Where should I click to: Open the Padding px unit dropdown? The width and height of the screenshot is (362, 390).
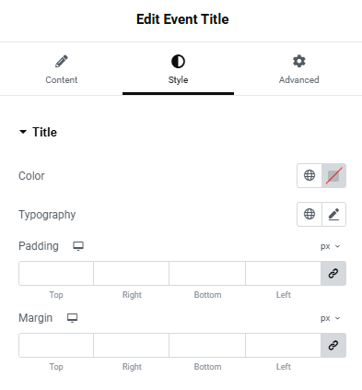331,246
